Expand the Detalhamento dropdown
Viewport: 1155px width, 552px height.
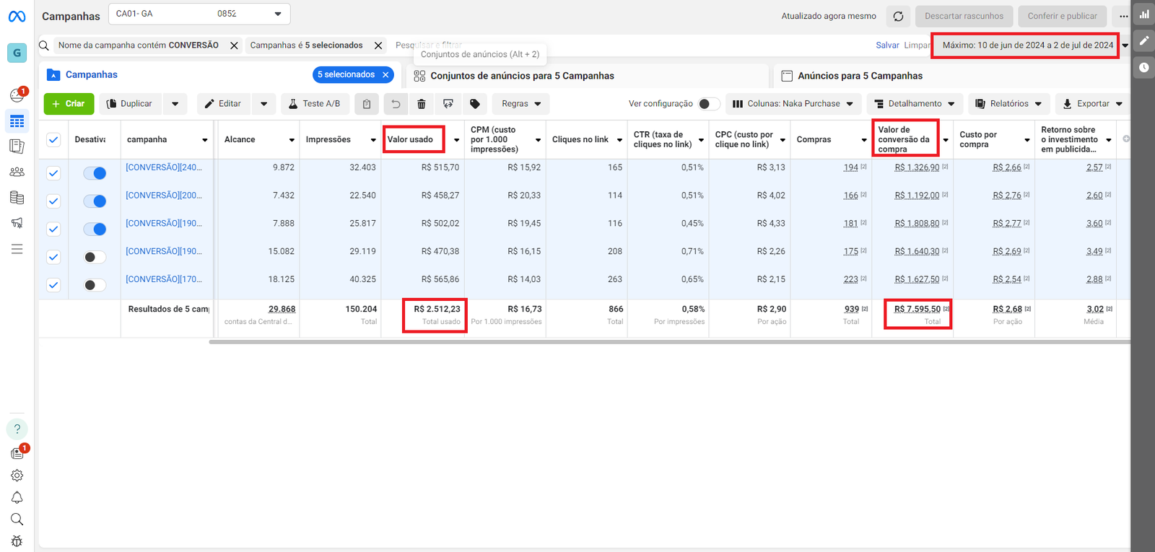tap(914, 104)
